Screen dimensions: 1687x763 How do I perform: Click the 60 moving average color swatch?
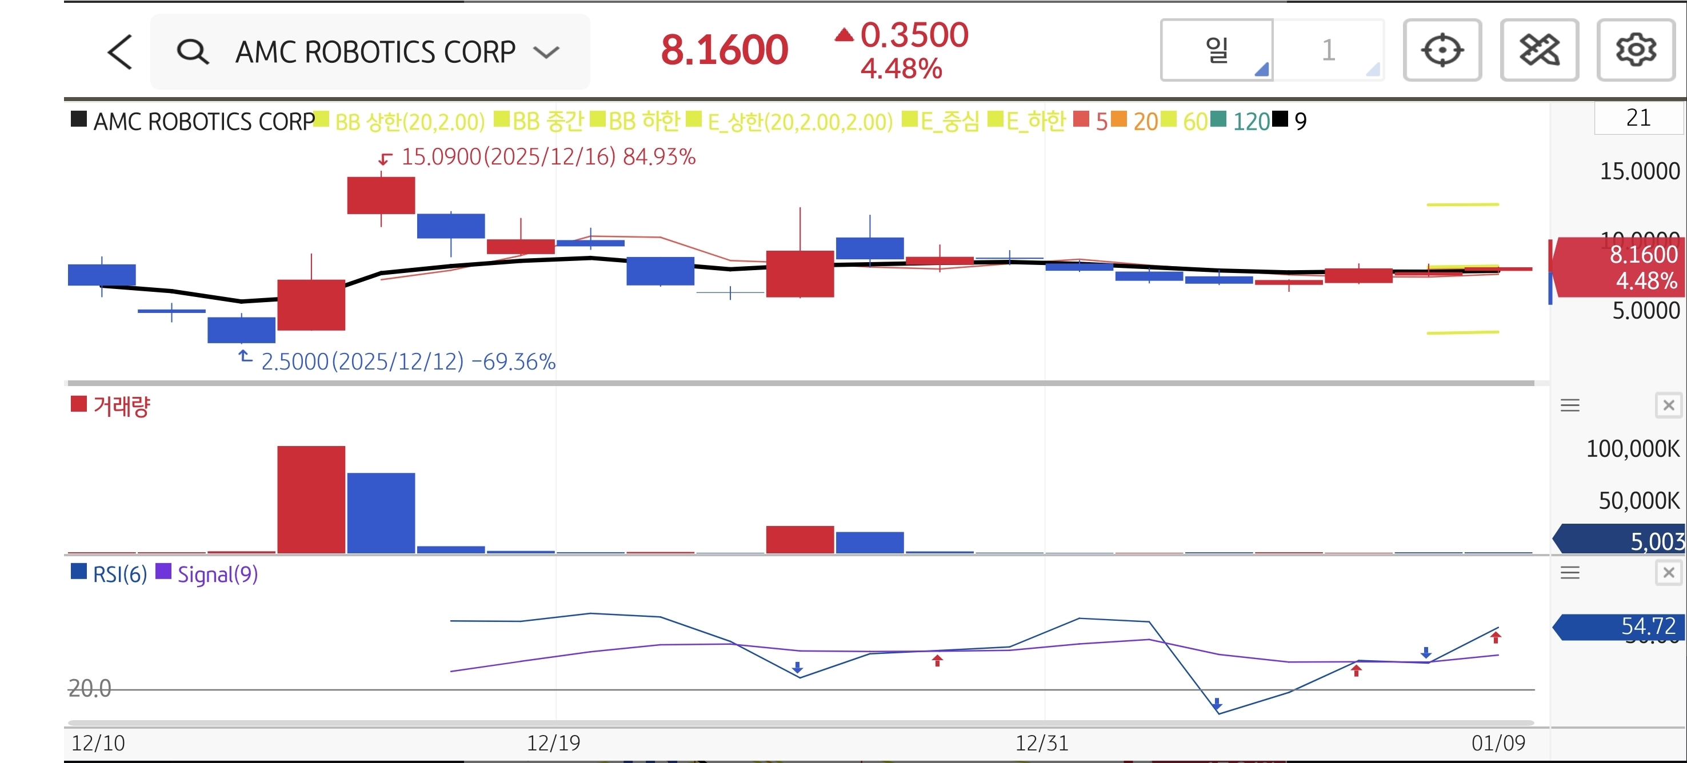1168,120
